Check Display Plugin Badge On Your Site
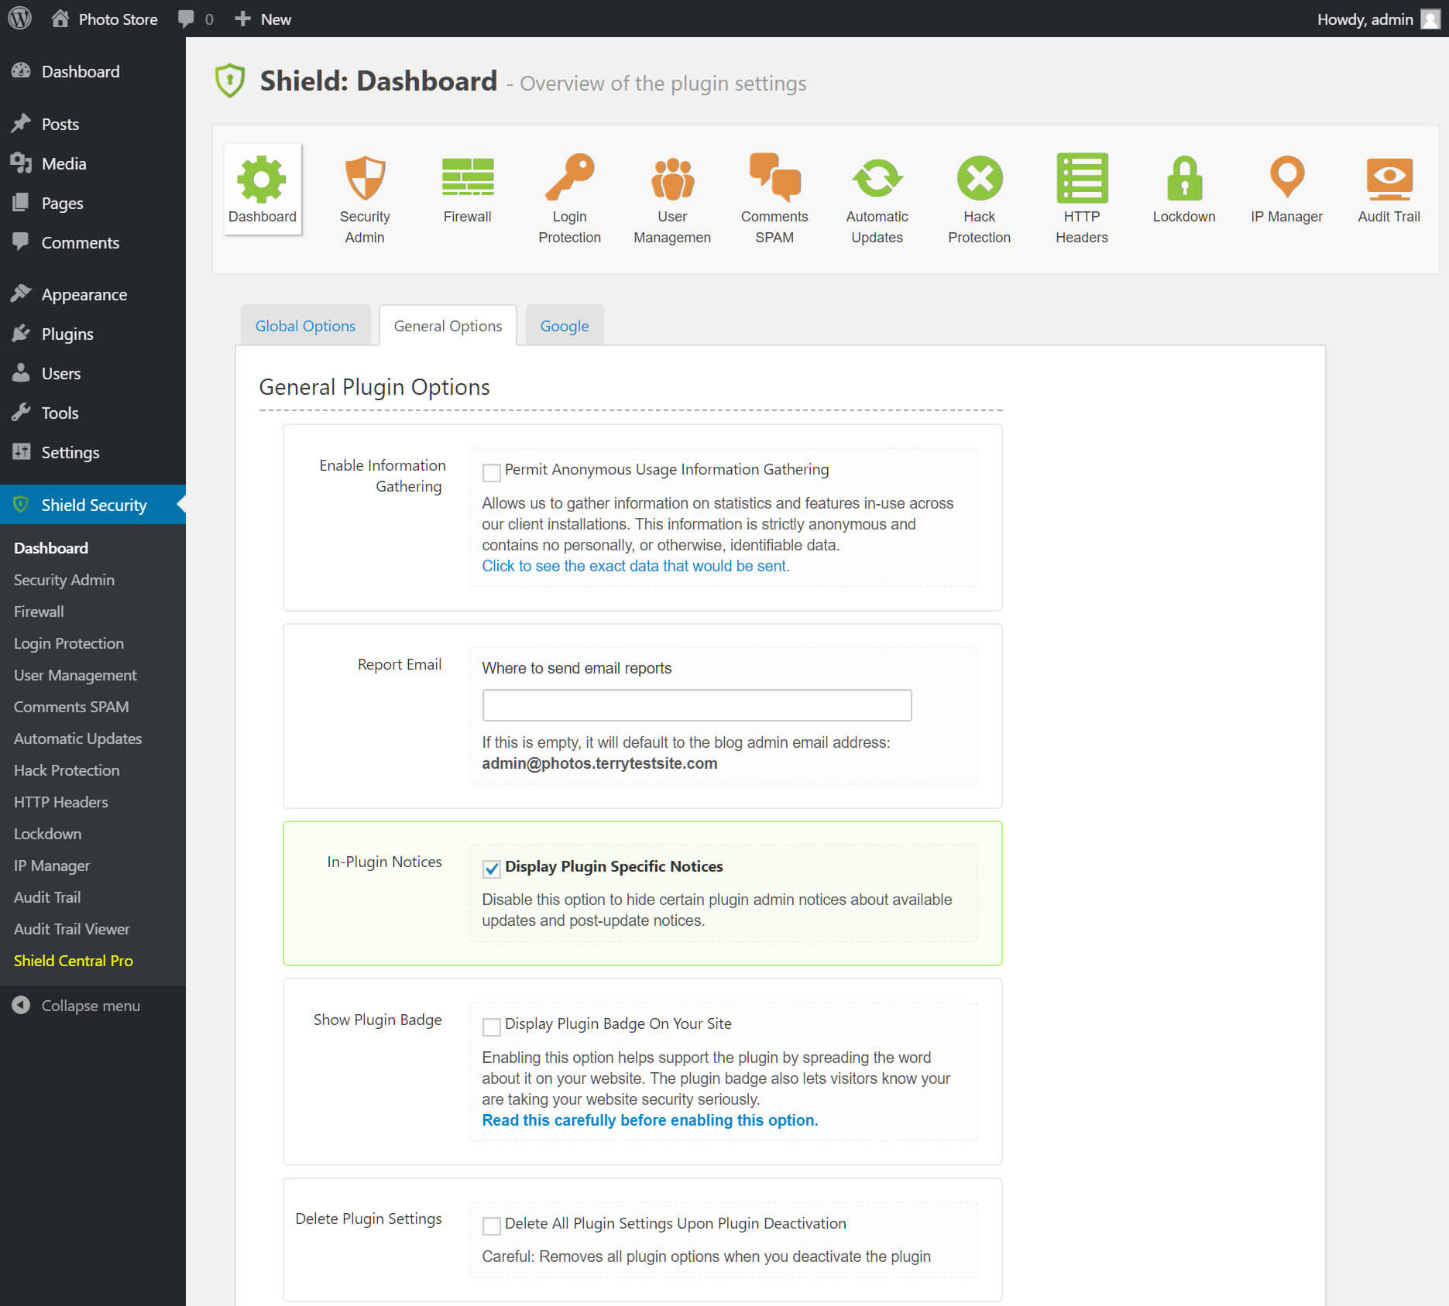The image size is (1449, 1306). tap(491, 1026)
